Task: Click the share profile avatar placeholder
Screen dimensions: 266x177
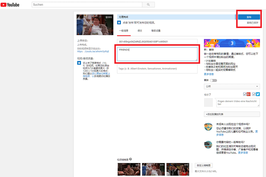Action: click(x=208, y=102)
